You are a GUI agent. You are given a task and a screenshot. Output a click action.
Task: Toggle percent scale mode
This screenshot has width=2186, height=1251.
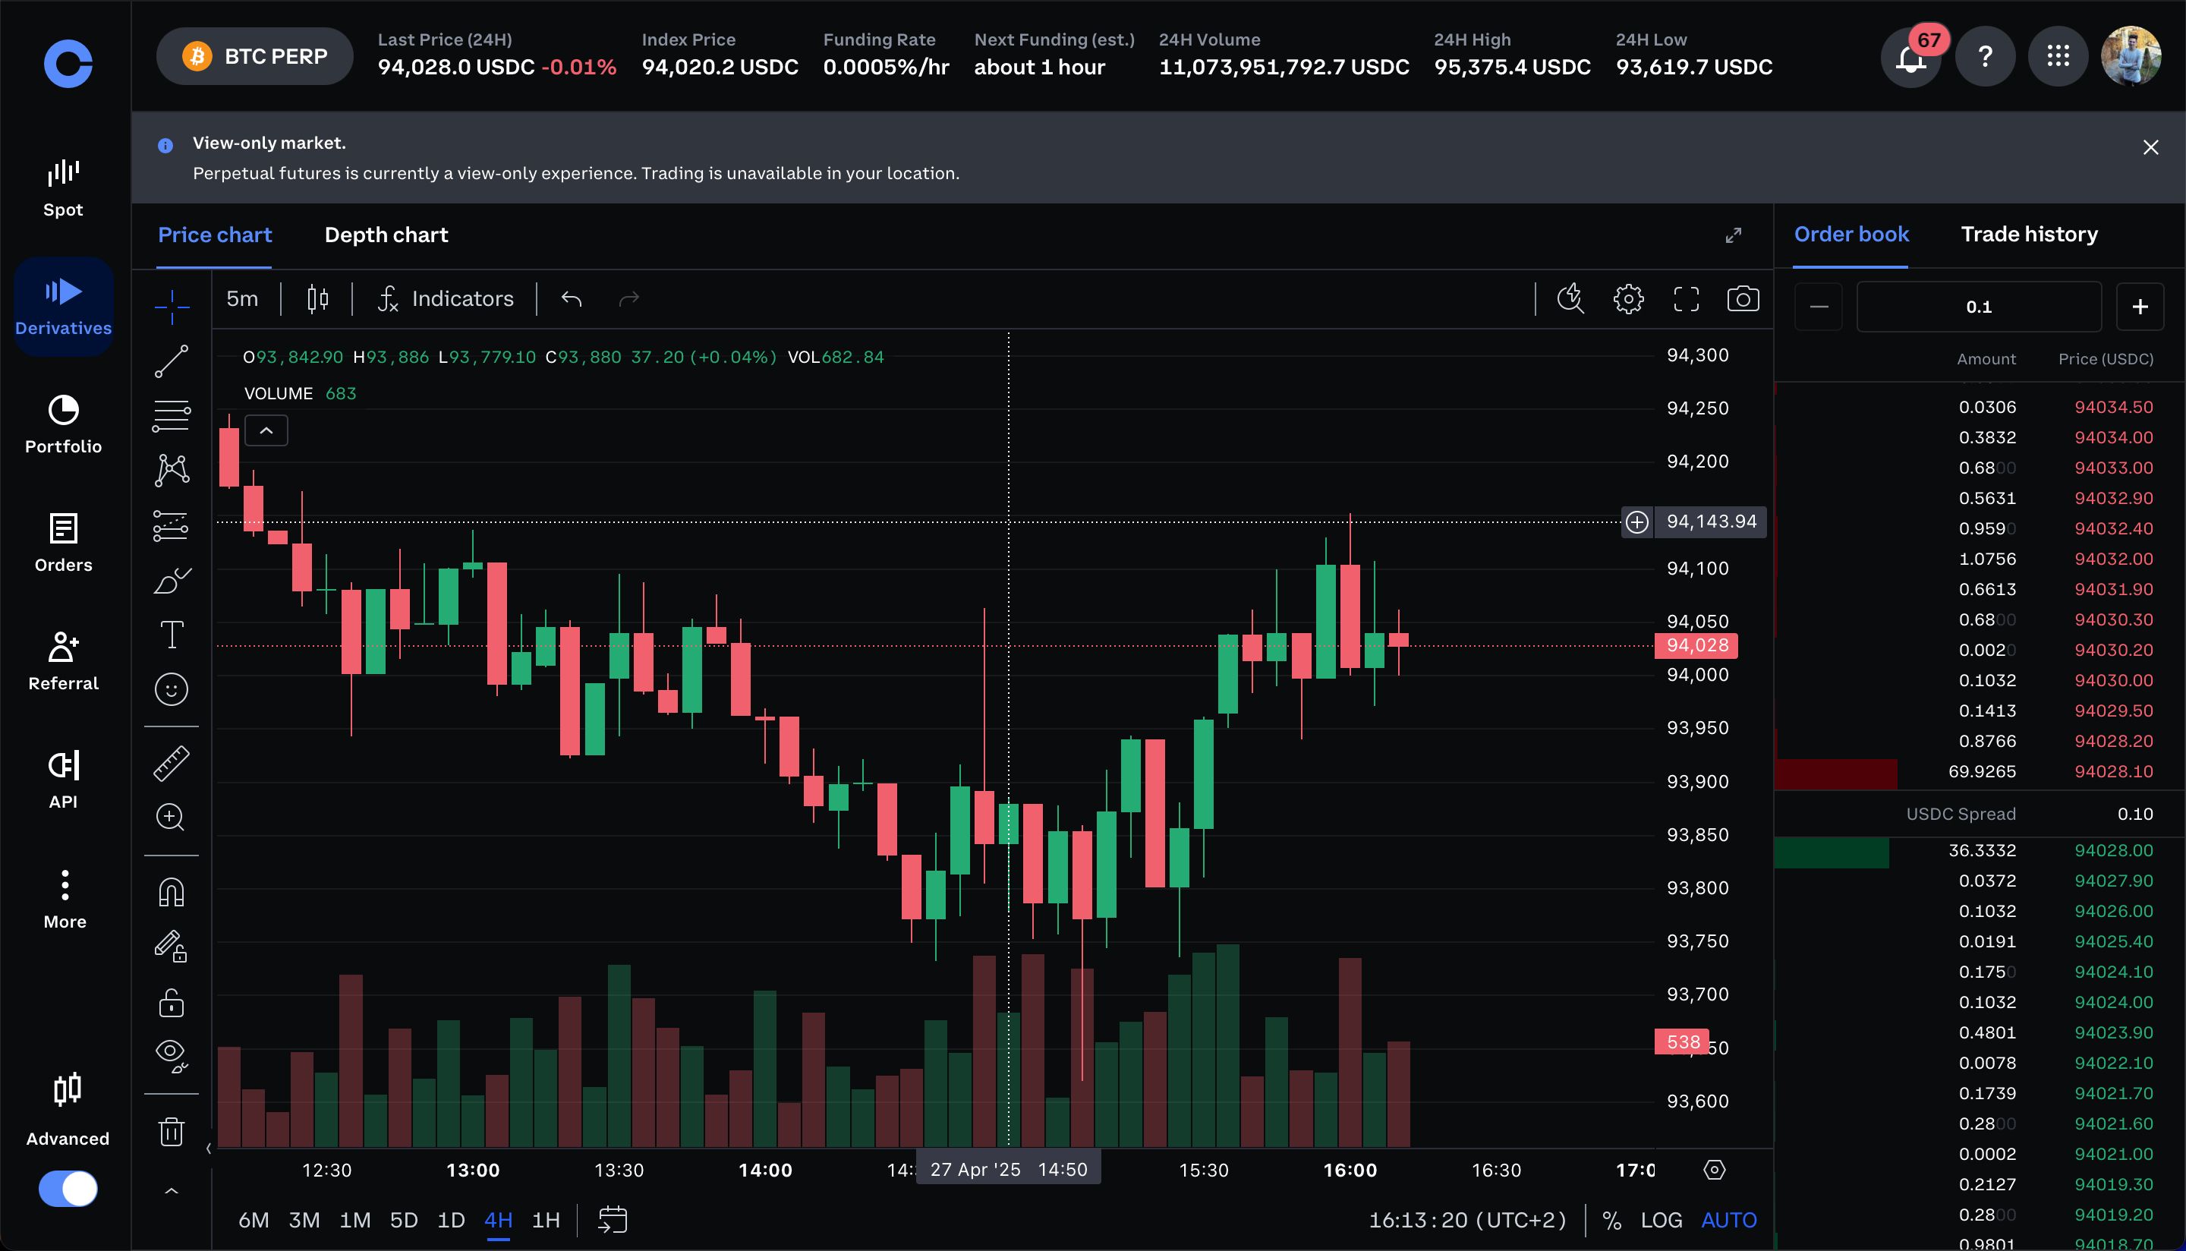pos(1611,1220)
